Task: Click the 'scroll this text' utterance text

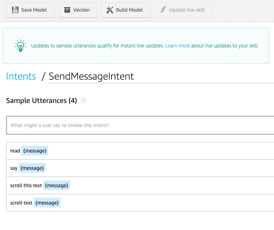Action: [x=26, y=185]
